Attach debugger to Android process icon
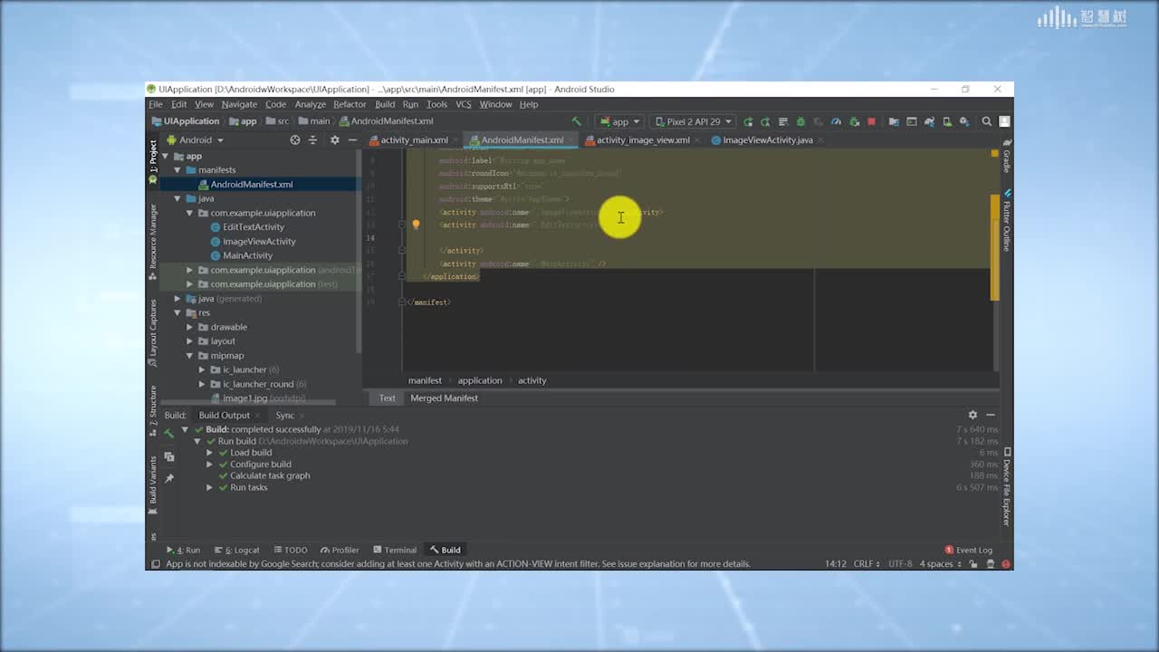The image size is (1159, 652). tap(854, 121)
